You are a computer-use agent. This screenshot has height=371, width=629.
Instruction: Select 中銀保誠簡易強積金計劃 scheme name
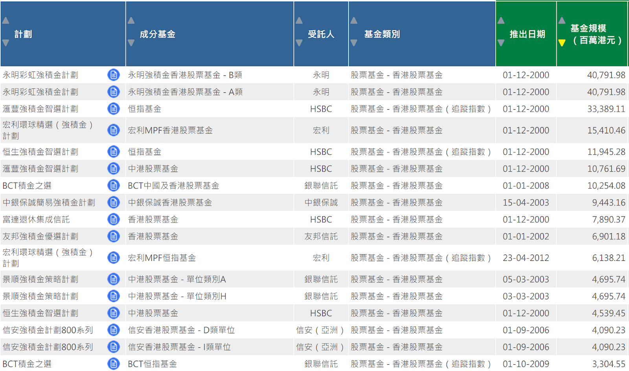coord(49,202)
